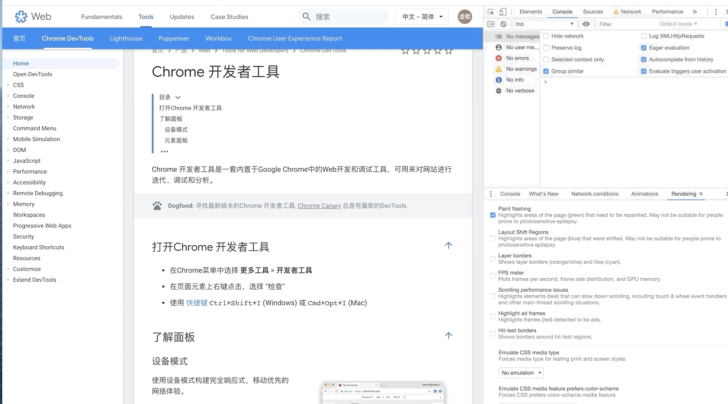This screenshot has width=728, height=404.
Task: Enable Hide network checkbox
Action: point(546,36)
